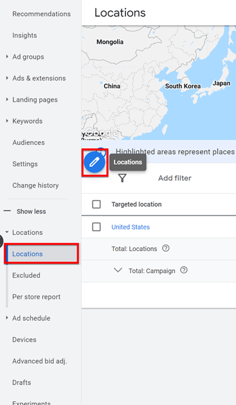Go to Insights page

point(24,35)
